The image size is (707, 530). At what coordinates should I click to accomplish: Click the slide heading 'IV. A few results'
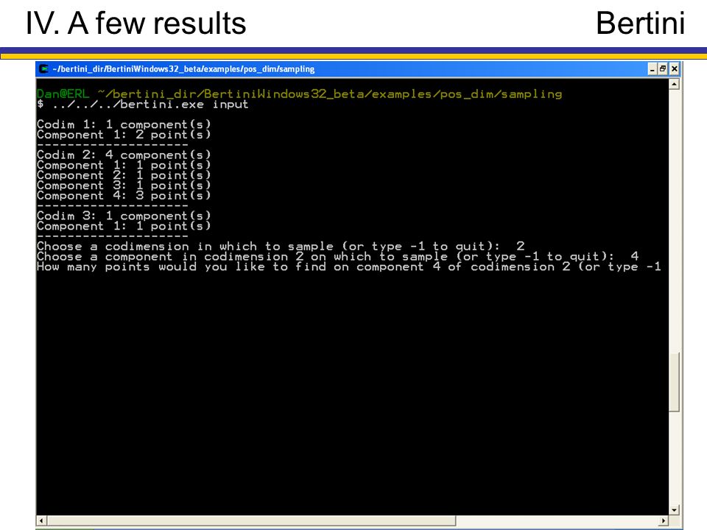point(136,23)
